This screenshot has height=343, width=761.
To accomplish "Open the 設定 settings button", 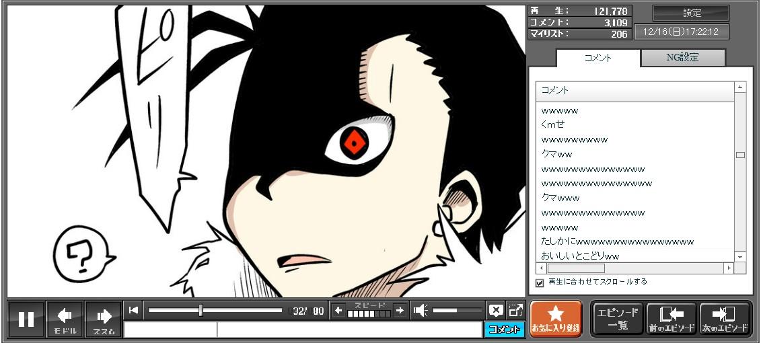I will click(691, 13).
